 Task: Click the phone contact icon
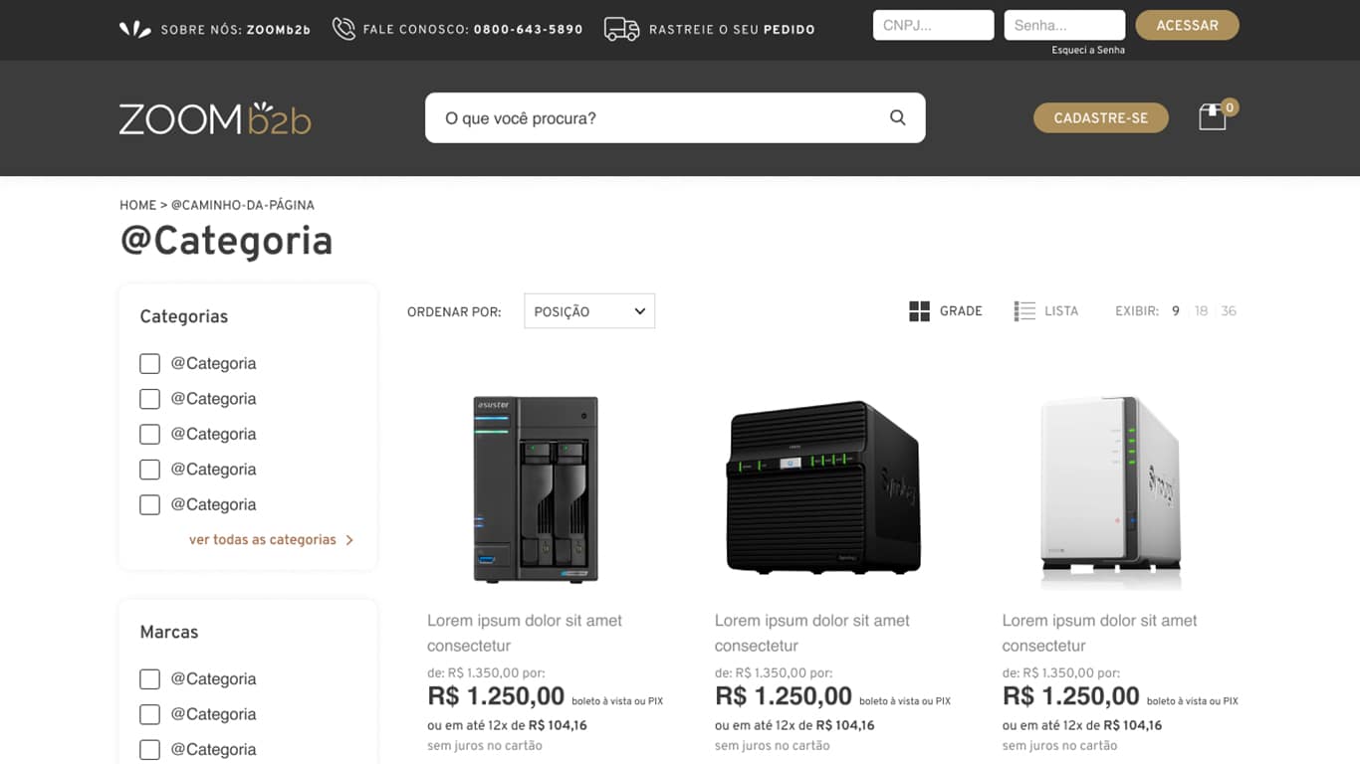343,29
